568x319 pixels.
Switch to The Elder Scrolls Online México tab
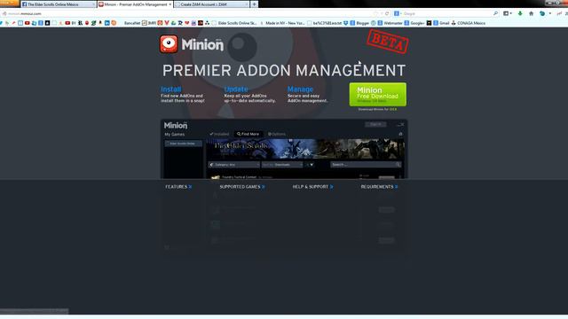point(58,4)
